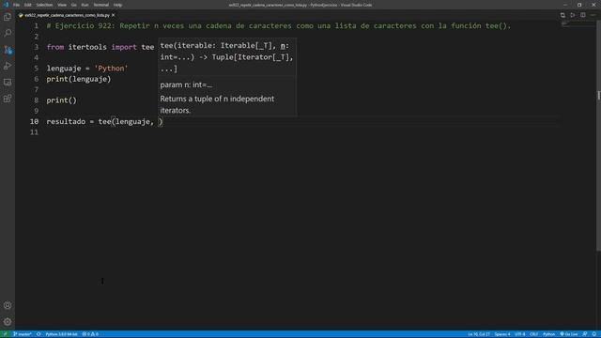
Task: Open the Selection menu
Action: tap(44, 5)
